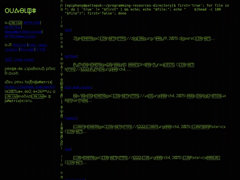Click the Luanti Homepage description text
This screenshot has height=180, width=240.
click(145, 129)
